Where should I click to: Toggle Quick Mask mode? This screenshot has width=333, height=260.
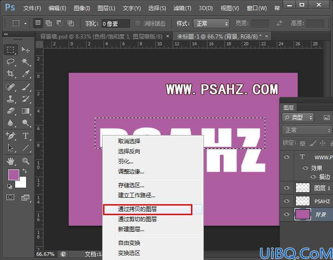tap(11, 197)
